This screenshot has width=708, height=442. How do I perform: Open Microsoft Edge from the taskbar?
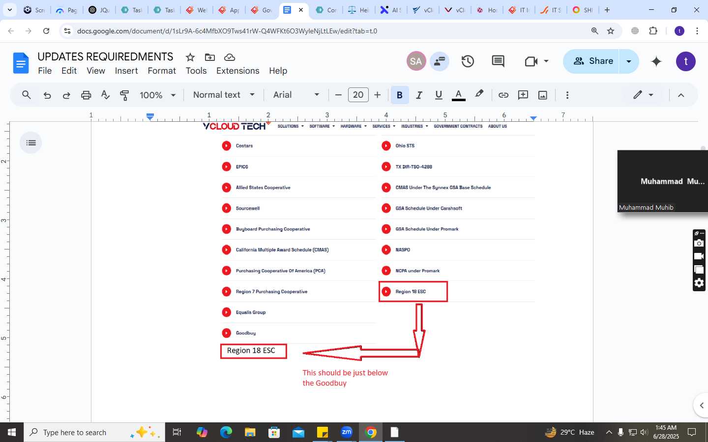[x=226, y=432]
